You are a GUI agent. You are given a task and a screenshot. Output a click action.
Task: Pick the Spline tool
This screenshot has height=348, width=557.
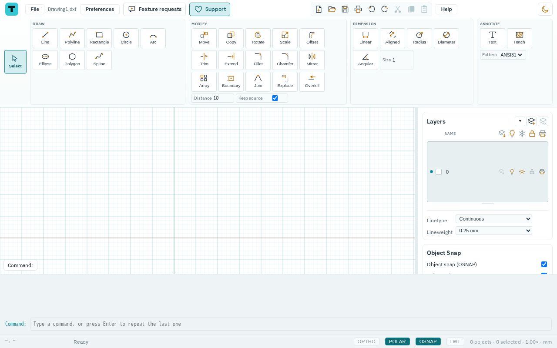pos(99,60)
